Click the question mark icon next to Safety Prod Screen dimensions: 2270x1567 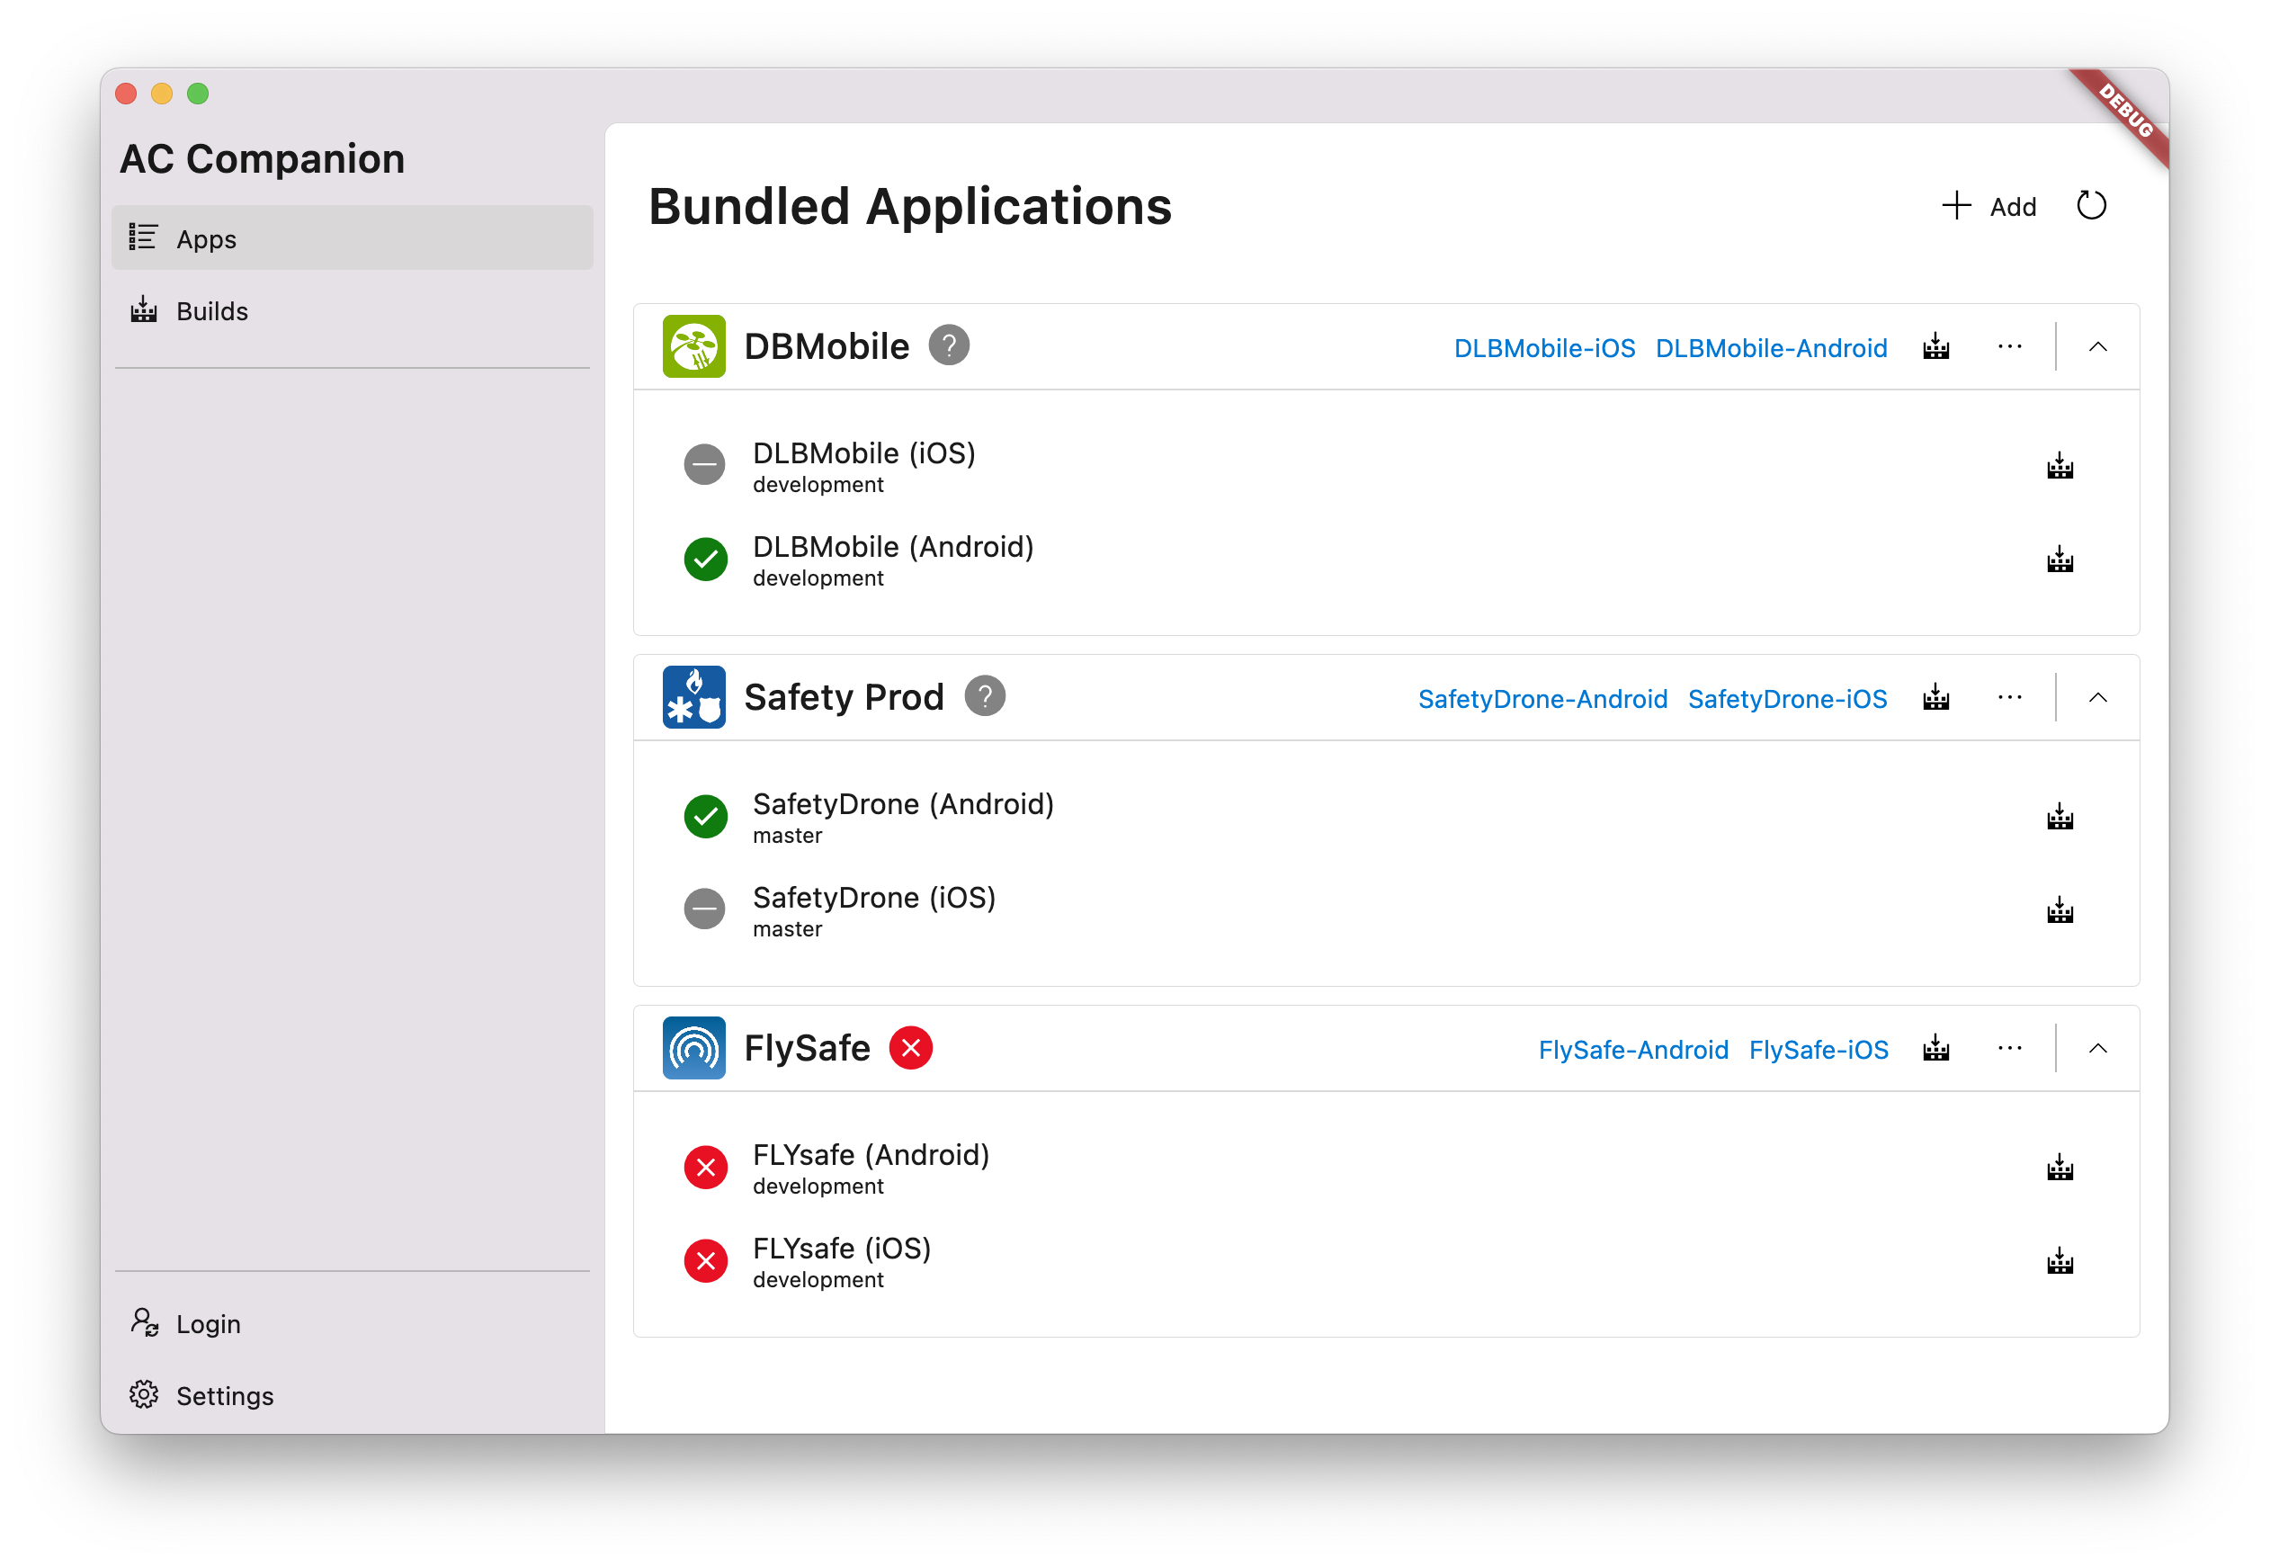(984, 696)
